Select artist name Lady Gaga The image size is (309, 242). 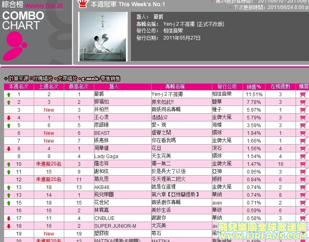click(106, 156)
